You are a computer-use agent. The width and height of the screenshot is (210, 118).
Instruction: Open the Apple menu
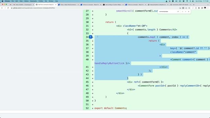2,1
